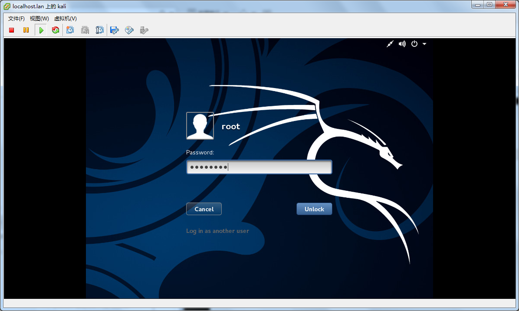Click the VMware console window title icon
Viewport: 519px width, 311px height.
[7, 6]
